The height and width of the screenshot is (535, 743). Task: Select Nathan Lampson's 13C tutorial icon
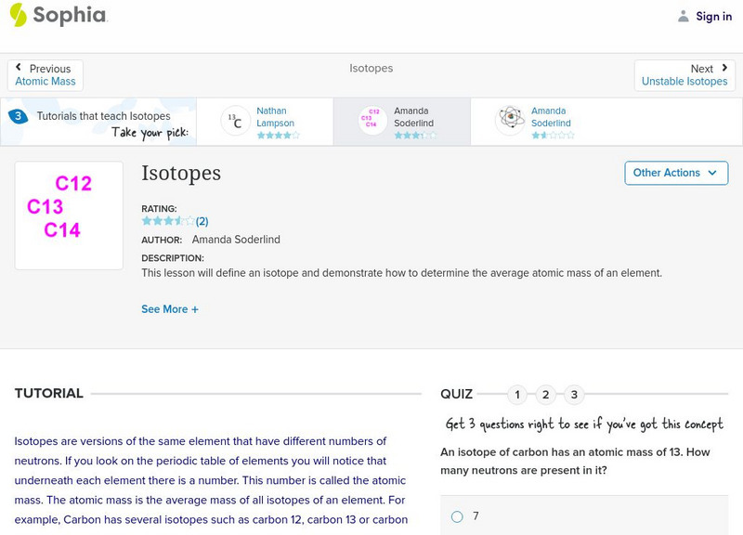pos(235,121)
